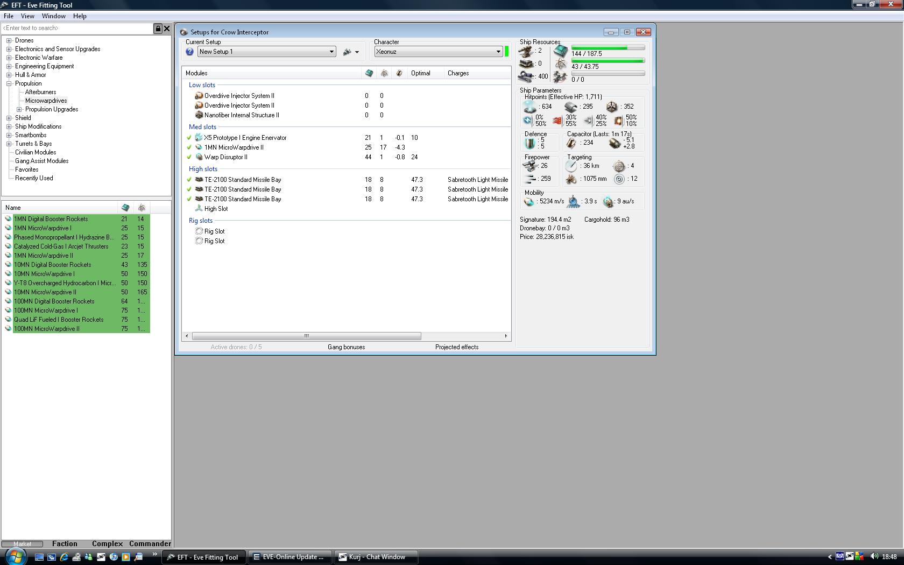The image size is (904, 565).
Task: Expand the Propulsion Upgrades subcategory
Action: point(19,109)
